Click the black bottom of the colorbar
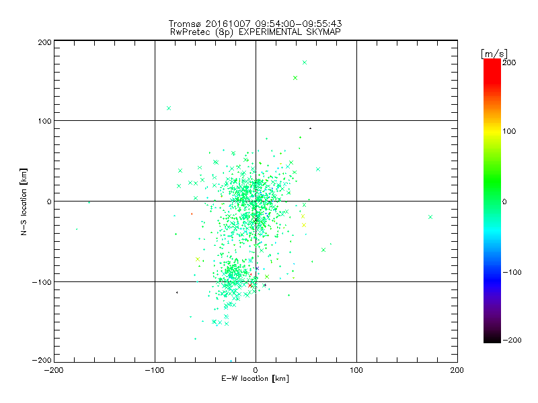Image resolution: width=538 pixels, height=403 pixels. pos(492,339)
